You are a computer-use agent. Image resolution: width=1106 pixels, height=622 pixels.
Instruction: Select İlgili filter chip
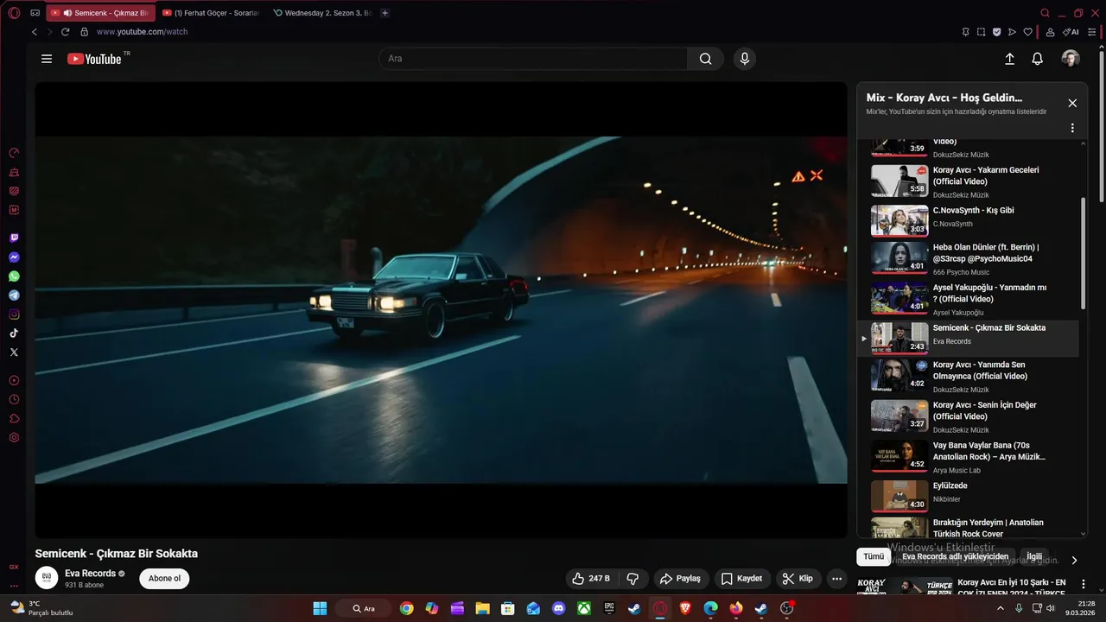point(1034,557)
